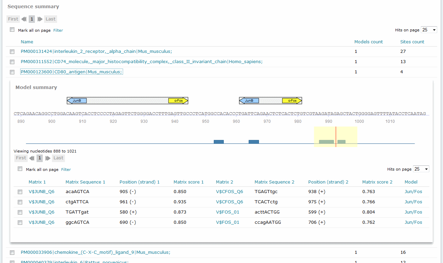Click previous page arrow in Sequence summary pager
Image resolution: width=443 pixels, height=263 pixels.
pos(24,19)
